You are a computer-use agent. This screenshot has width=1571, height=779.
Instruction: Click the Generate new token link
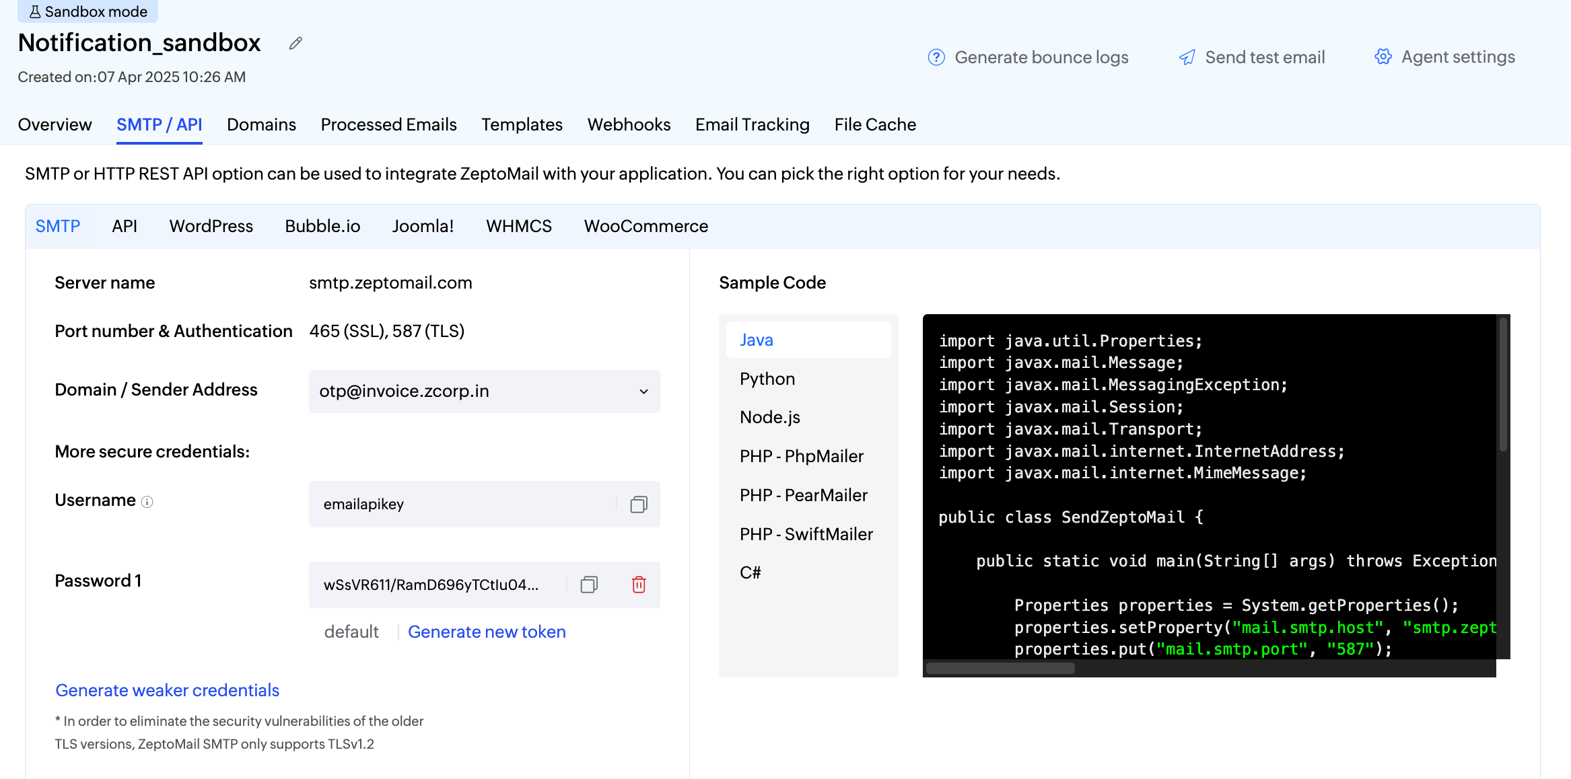click(x=487, y=632)
